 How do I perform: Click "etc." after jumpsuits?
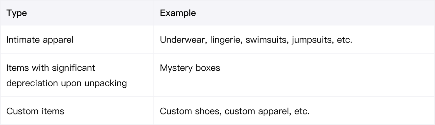click(344, 40)
